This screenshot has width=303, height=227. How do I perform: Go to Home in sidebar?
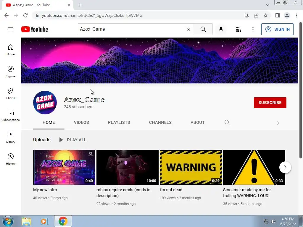pyautogui.click(x=11, y=50)
